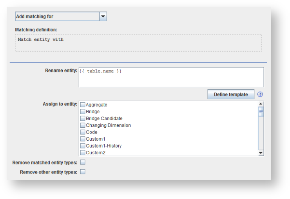
Task: Check the Code entity checkbox
Action: tap(83, 132)
